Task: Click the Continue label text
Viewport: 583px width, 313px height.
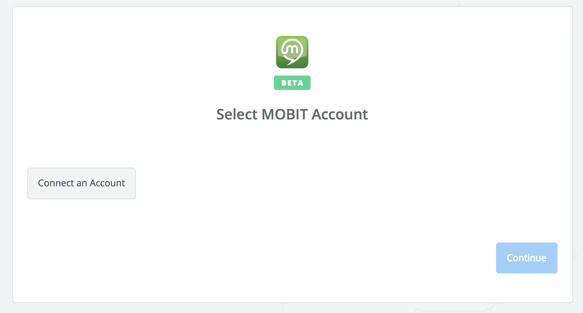Action: [527, 258]
